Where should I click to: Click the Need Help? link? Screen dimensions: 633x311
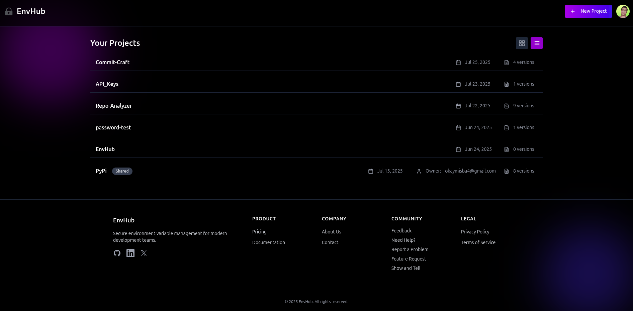click(x=403, y=240)
